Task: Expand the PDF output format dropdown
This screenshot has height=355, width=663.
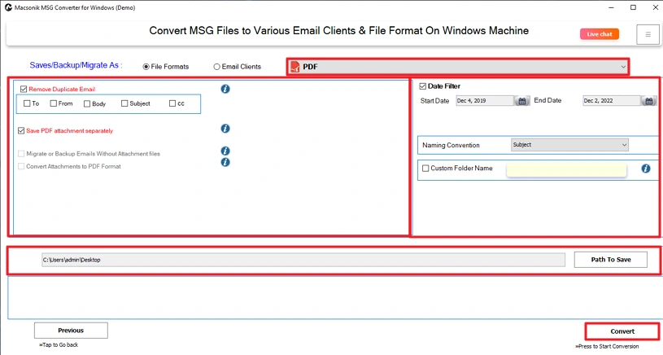Action: click(x=458, y=67)
